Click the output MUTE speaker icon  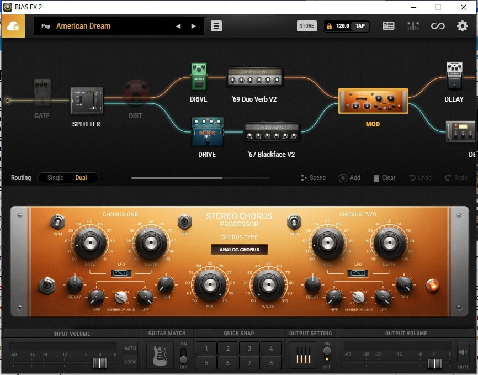click(x=463, y=353)
